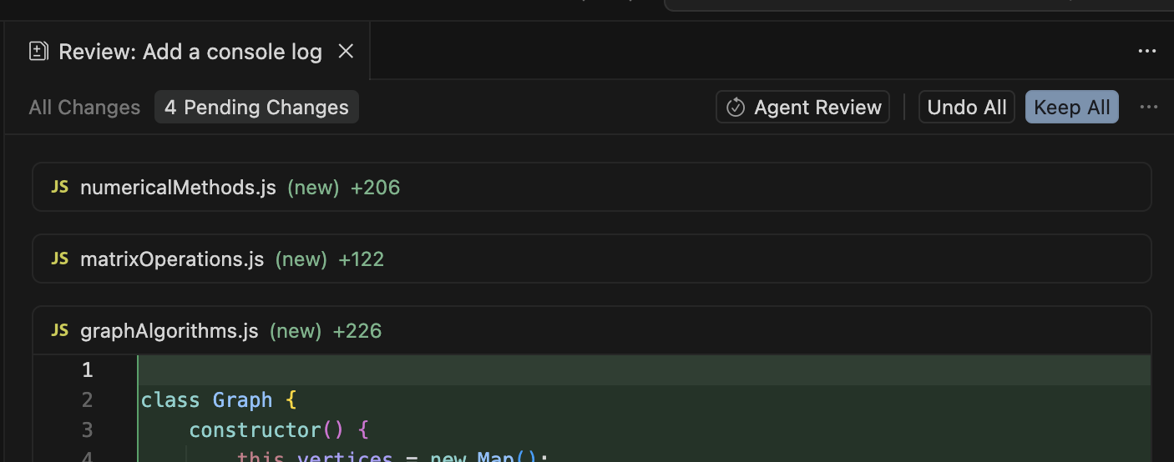Click the diff icon on the Review tab
Image resolution: width=1174 pixels, height=462 pixels.
(x=38, y=52)
